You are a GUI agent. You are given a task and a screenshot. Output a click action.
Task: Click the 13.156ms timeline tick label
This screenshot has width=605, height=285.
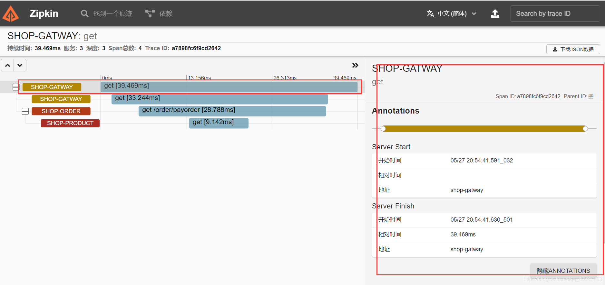tap(199, 78)
